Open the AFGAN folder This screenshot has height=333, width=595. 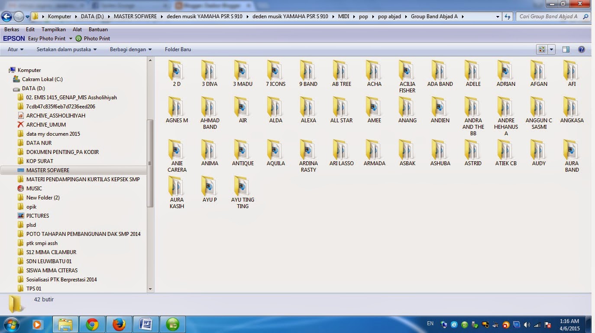[x=539, y=74]
